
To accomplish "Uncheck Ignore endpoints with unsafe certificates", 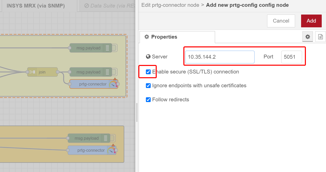I will 148,86.
